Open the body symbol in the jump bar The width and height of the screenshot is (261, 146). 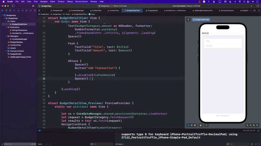pyautogui.click(x=92, y=14)
